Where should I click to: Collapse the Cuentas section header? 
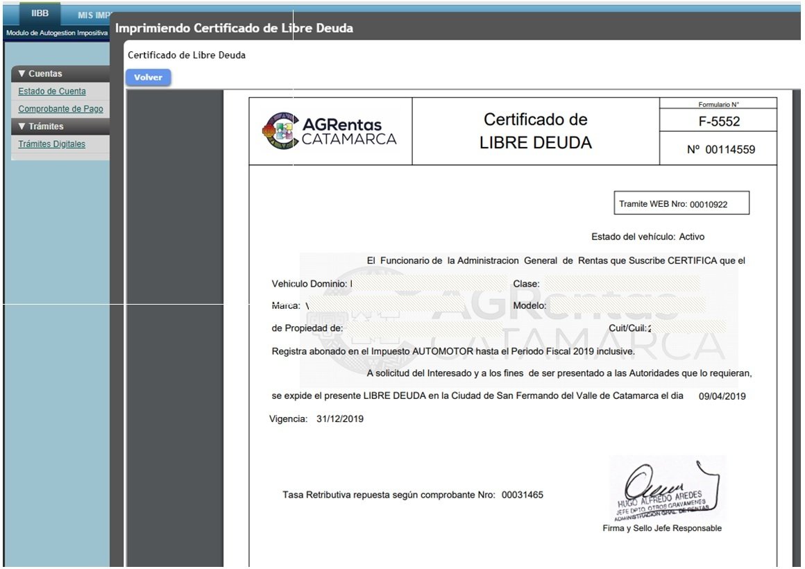coord(60,74)
